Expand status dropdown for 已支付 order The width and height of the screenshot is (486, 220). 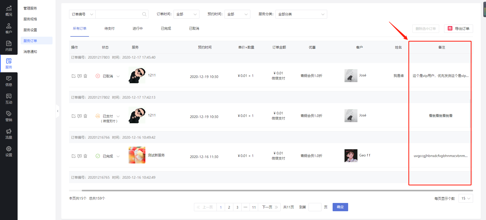click(x=118, y=116)
